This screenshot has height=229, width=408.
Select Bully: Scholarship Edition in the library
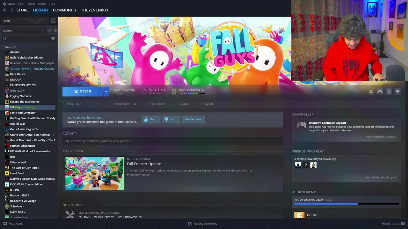pos(26,58)
